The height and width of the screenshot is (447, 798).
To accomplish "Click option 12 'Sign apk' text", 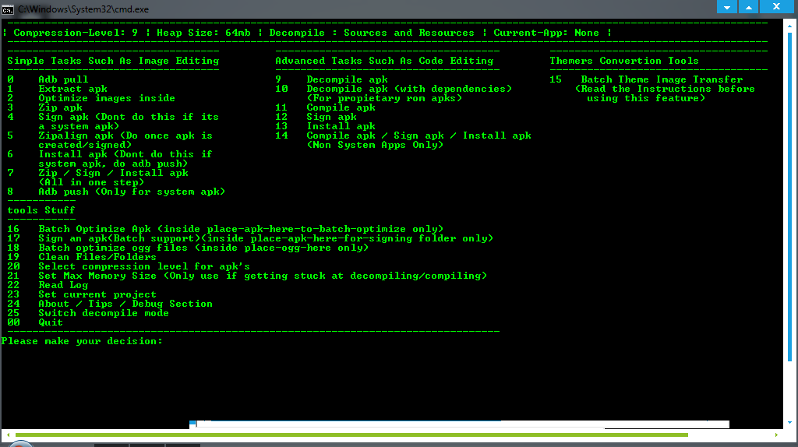I will coord(331,117).
